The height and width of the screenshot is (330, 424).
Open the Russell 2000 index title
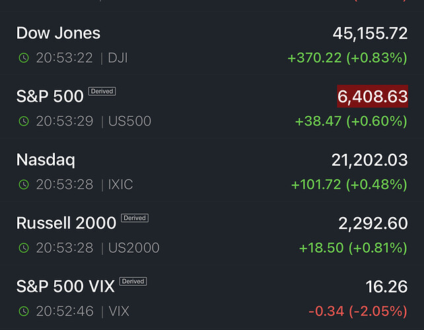(66, 223)
